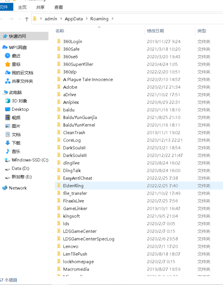Switch to the 查看 ribbon tab

58,7
